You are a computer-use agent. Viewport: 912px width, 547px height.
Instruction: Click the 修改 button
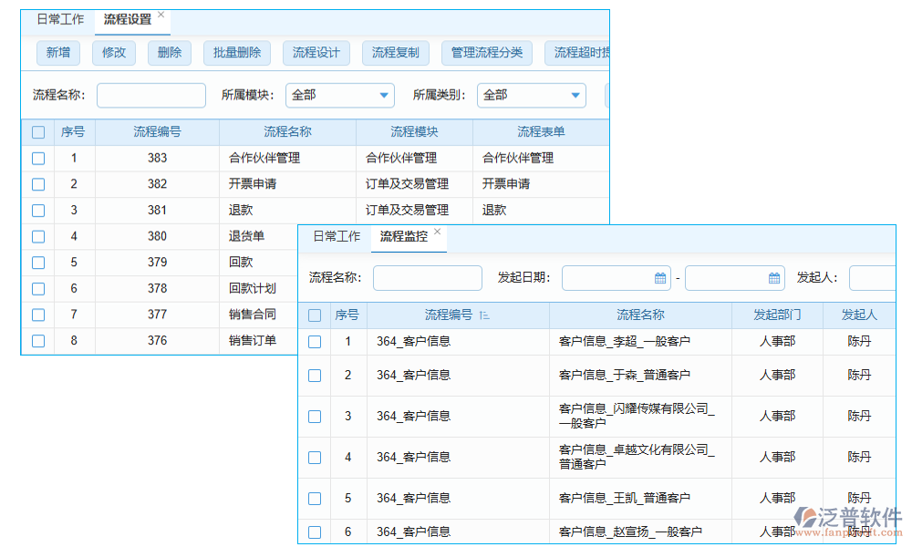[x=113, y=53]
